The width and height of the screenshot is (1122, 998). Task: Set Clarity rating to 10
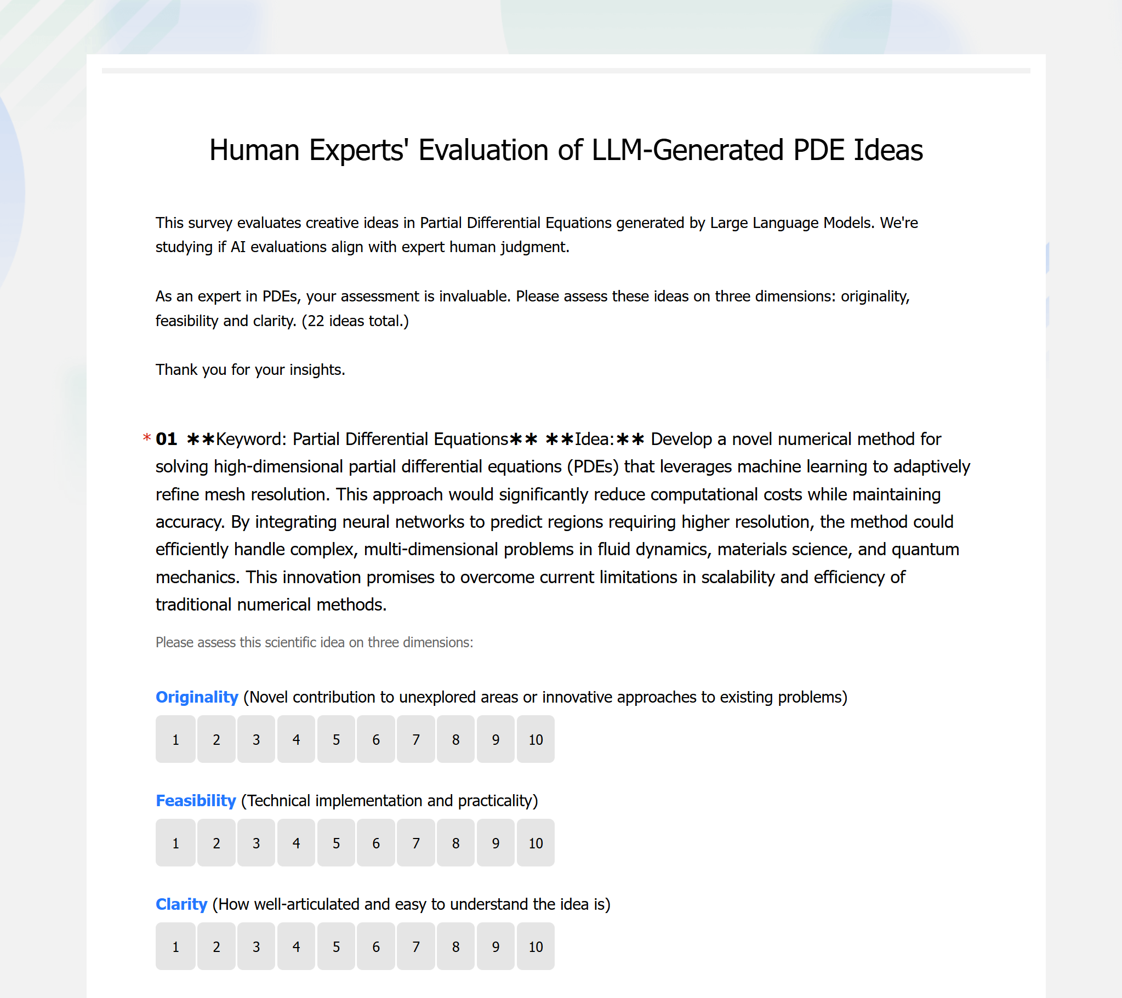click(x=535, y=946)
